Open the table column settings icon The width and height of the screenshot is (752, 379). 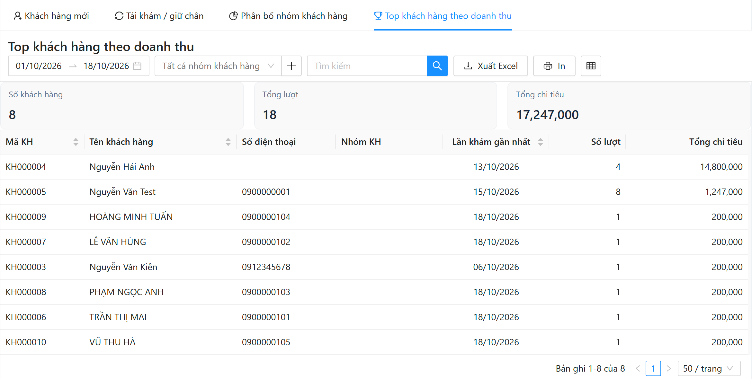(x=591, y=66)
